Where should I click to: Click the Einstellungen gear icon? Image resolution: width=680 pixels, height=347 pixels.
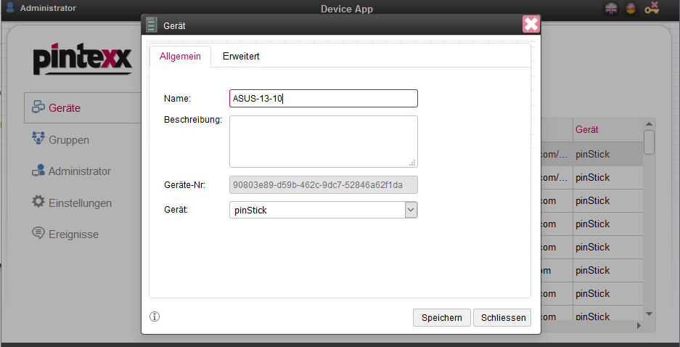point(38,202)
